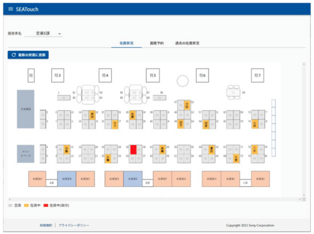This screenshot has width=314, height=234.
Task: Select meeting room 会議室D
Action: (114, 179)
